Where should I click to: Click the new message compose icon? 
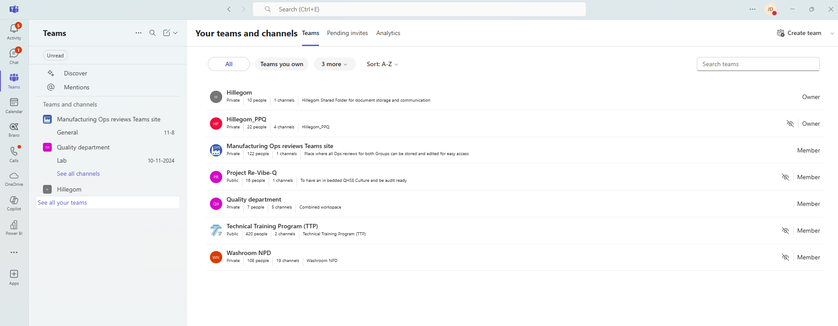(x=167, y=33)
